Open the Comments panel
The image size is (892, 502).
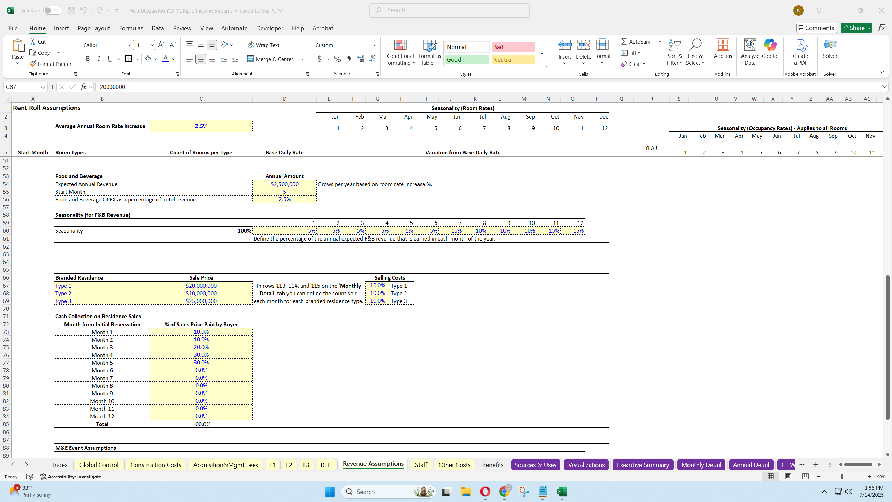pyautogui.click(x=816, y=28)
